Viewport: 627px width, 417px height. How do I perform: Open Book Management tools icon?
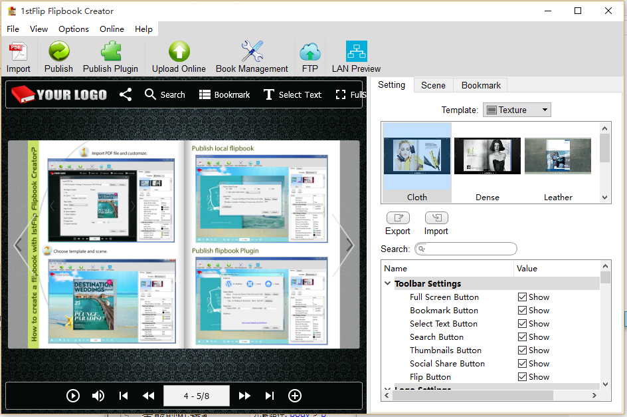[252, 52]
